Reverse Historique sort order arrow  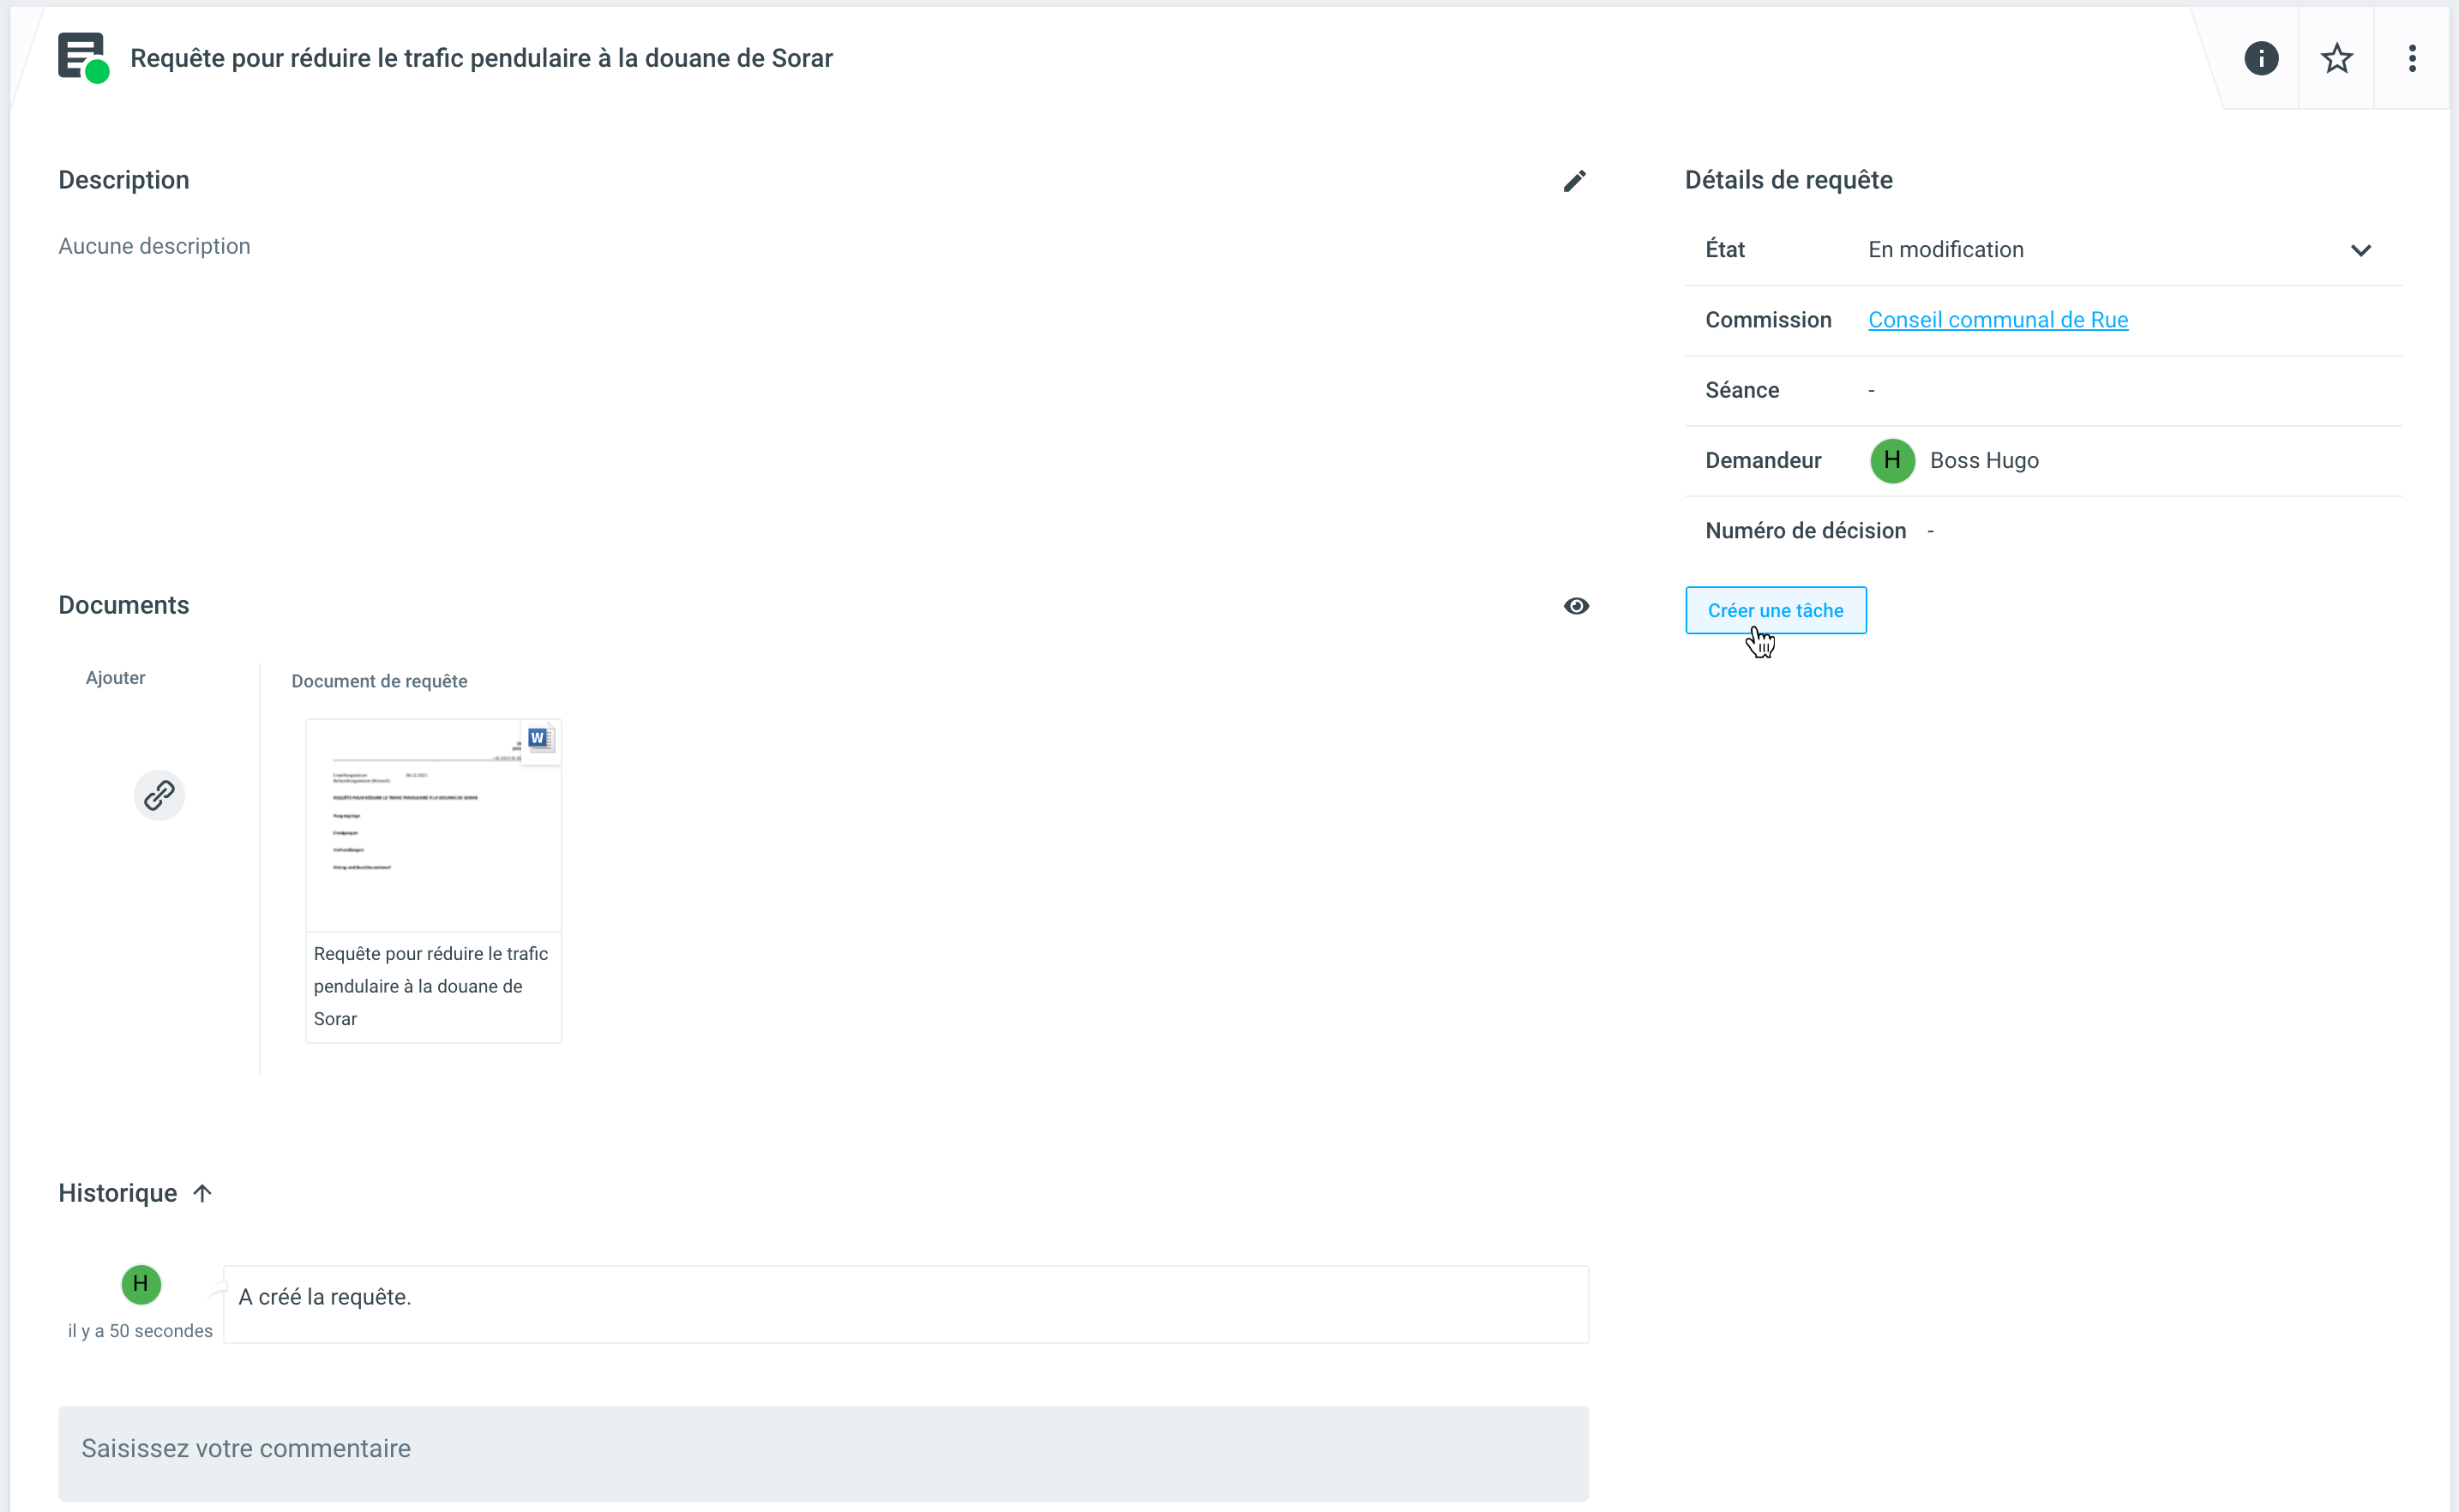[x=202, y=1193]
